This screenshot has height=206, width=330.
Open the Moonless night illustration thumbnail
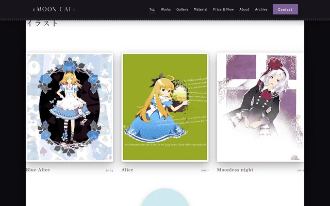(x=260, y=107)
